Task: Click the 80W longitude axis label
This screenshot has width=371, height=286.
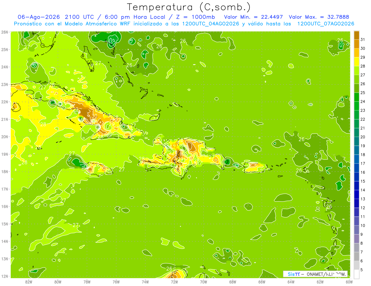Action: tap(58, 282)
